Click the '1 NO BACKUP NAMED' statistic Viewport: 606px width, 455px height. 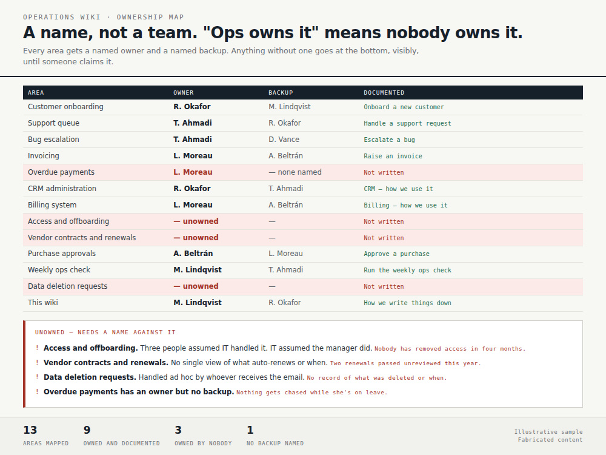tap(275, 436)
